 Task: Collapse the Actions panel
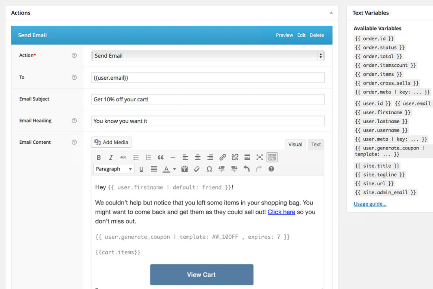[x=331, y=13]
